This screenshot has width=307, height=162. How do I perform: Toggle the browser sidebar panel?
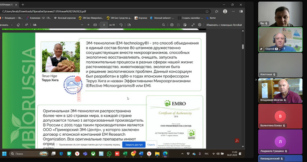coord(241,11)
